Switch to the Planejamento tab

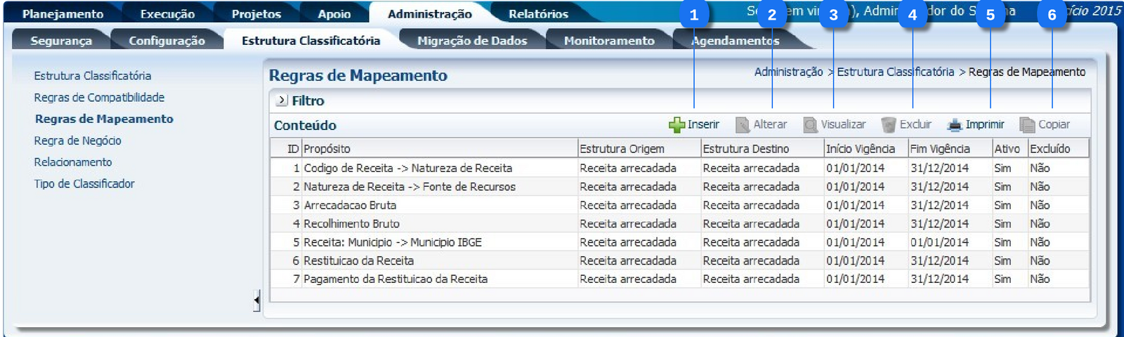pyautogui.click(x=63, y=14)
